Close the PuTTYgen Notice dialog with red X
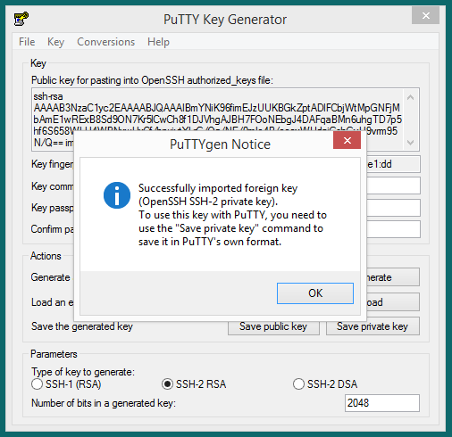Image resolution: width=452 pixels, height=437 pixels. tap(347, 140)
